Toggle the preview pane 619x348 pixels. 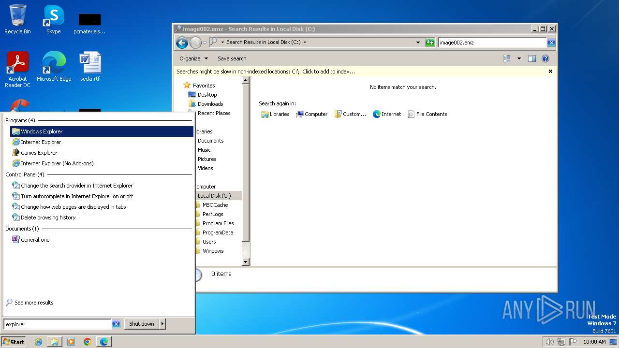[532, 58]
